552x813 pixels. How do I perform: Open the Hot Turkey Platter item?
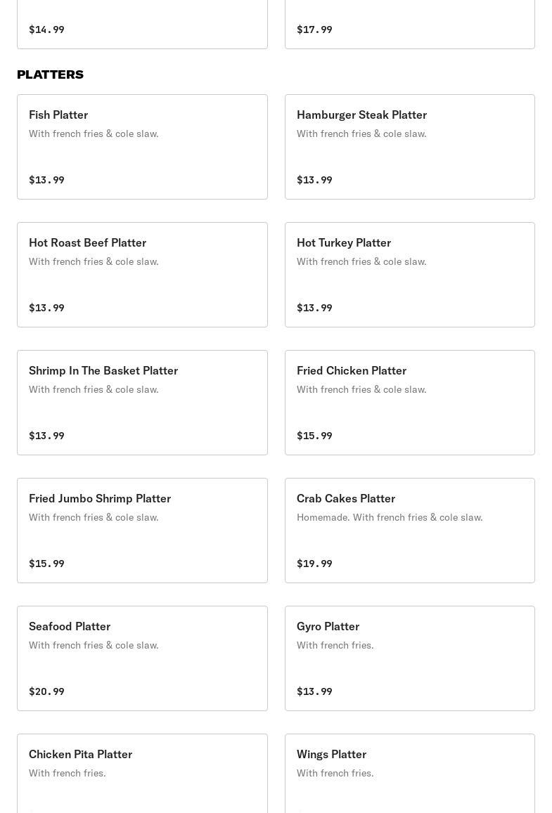409,275
